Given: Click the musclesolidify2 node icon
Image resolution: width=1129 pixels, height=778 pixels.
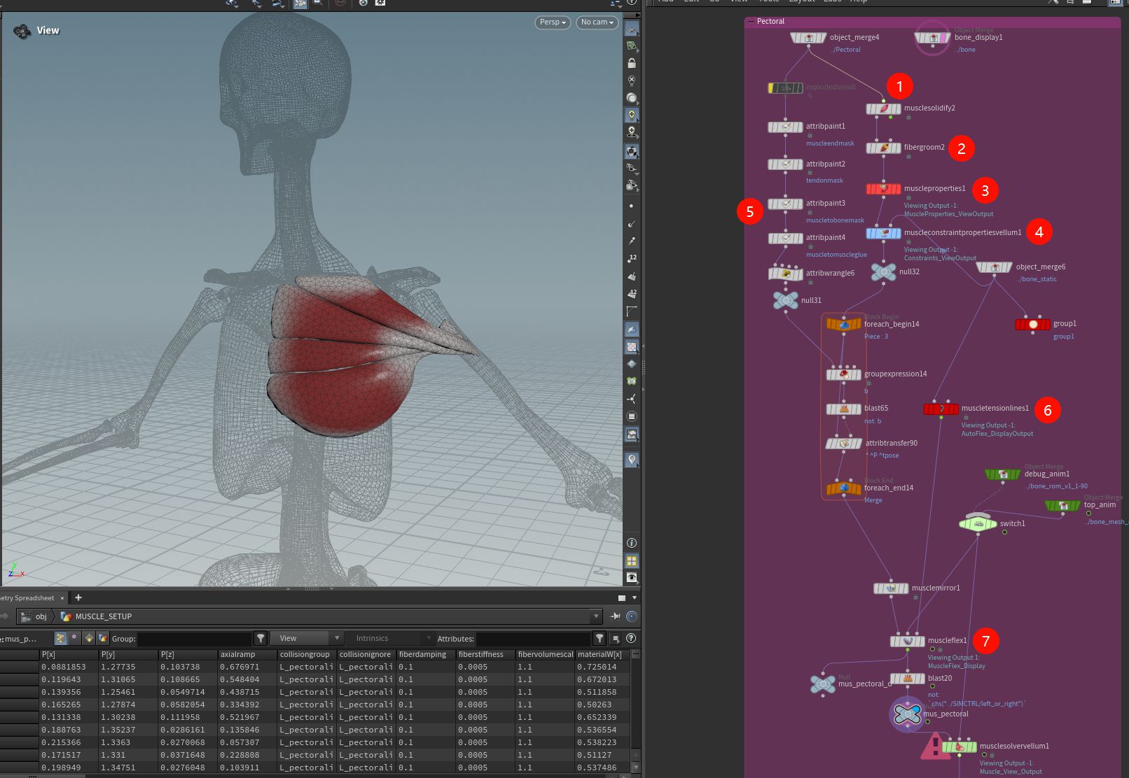Looking at the screenshot, I should [x=883, y=108].
